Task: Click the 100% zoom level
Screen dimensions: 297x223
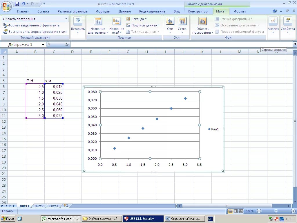Action: pos(250,211)
